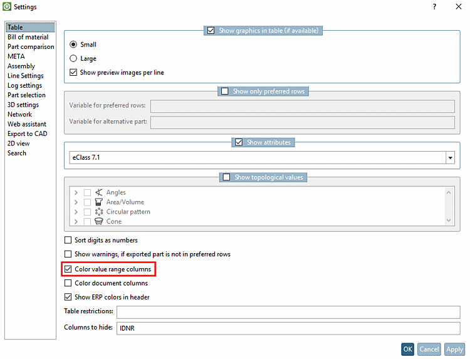Viewport: 470px width, 359px height.
Task: Expand the Circular pattern tree node
Action: 76,212
